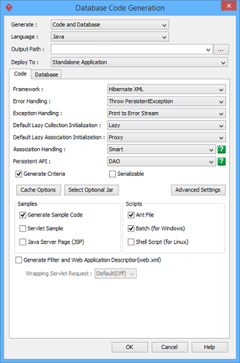Click the Help button

[x=209, y=347]
